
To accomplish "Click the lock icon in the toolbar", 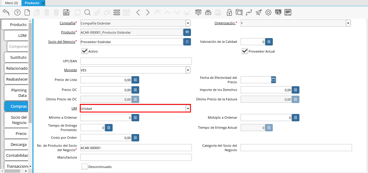I will [229, 12].
